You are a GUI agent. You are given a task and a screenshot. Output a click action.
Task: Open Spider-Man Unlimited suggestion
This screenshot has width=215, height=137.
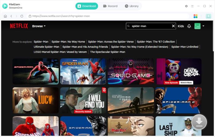[185, 47]
